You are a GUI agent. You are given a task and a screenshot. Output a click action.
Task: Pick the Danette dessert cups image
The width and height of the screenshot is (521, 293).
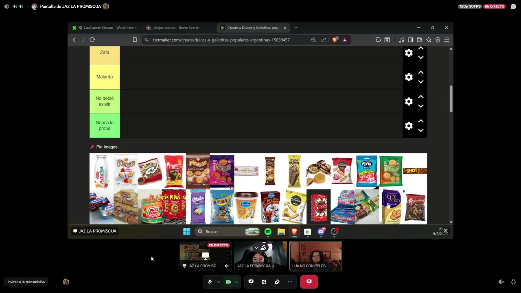tap(101, 207)
